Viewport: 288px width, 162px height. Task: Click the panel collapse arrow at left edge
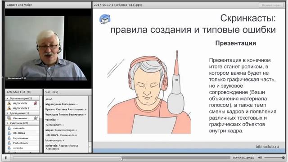3,77
